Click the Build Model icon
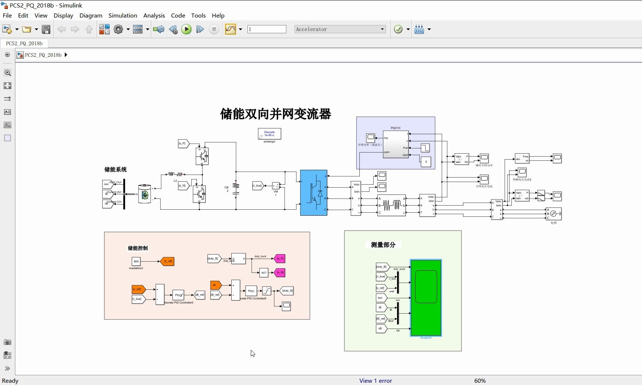Screen dimensions: 642x385 (x=419, y=29)
